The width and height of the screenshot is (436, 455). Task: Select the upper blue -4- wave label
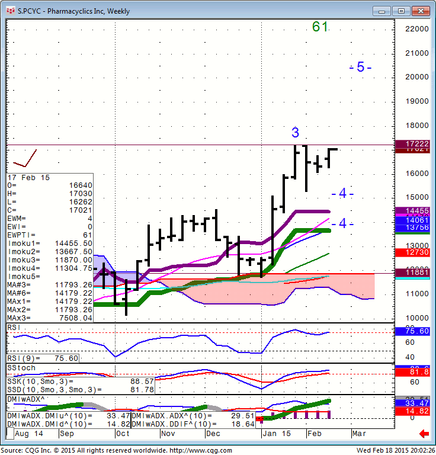(342, 193)
